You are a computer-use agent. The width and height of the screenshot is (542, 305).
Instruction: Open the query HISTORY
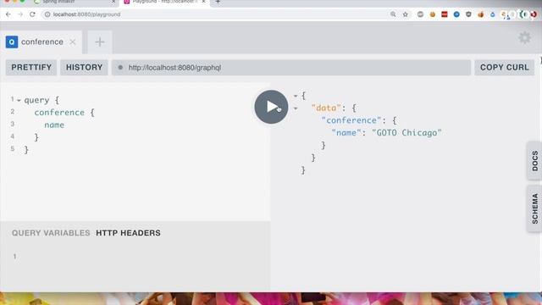[x=84, y=68]
